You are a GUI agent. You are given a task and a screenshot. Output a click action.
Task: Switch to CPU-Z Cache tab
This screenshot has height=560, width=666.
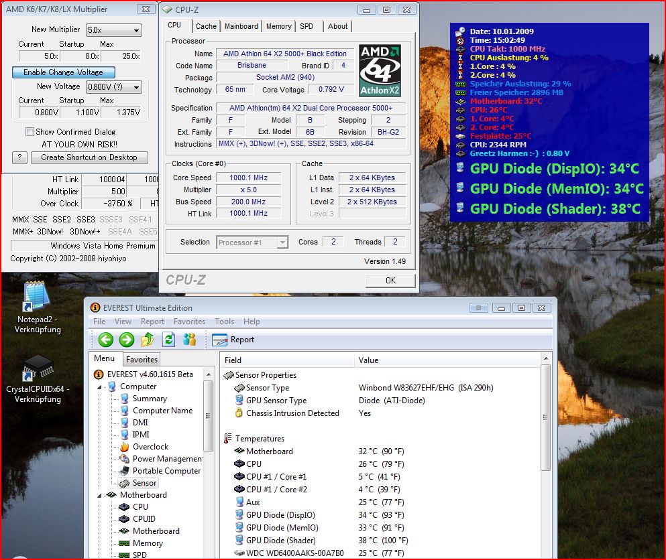click(206, 26)
